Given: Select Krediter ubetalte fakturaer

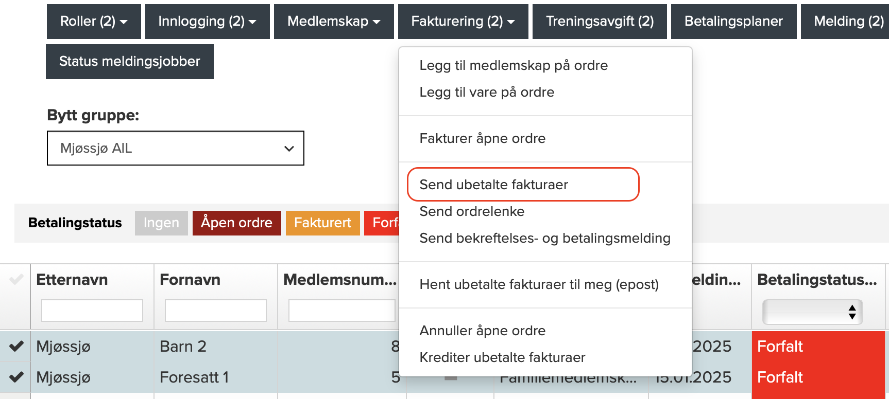Looking at the screenshot, I should point(545,357).
